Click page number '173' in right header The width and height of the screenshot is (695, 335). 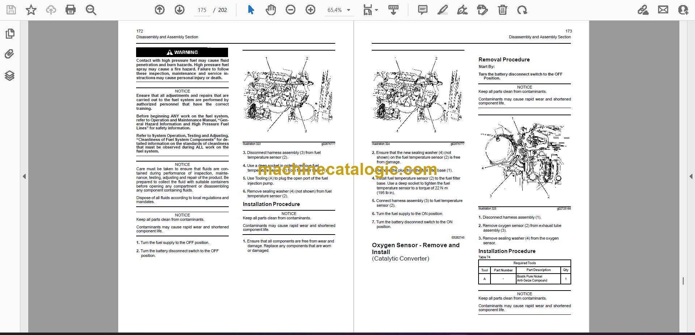(568, 31)
